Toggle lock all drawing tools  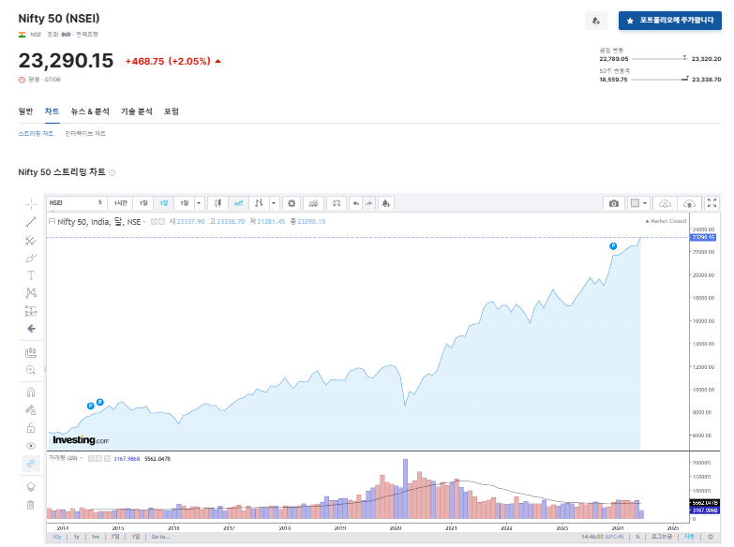pyautogui.click(x=31, y=428)
